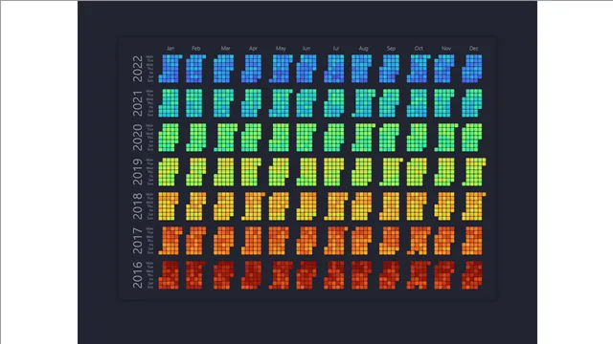The image size is (613, 344).
Task: Click the Jan month label
Action: (170, 49)
